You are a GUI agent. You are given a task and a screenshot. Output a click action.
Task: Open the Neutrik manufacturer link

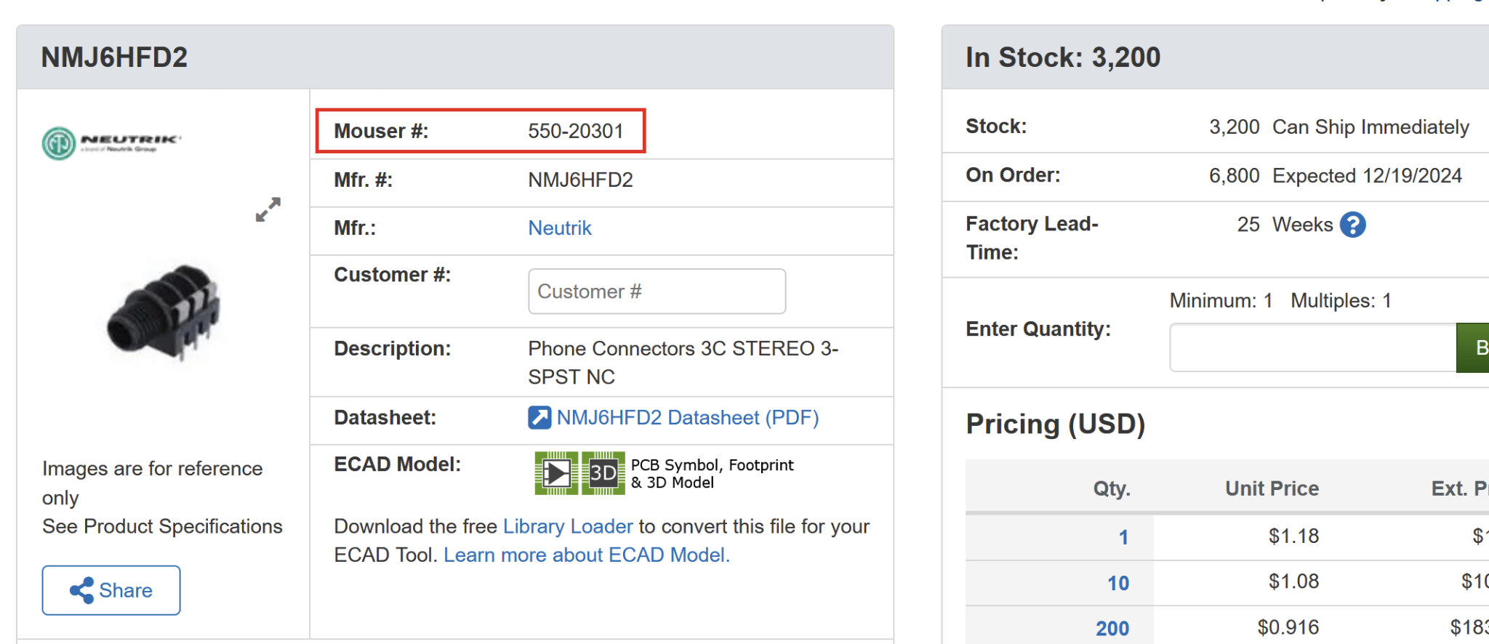(x=560, y=228)
